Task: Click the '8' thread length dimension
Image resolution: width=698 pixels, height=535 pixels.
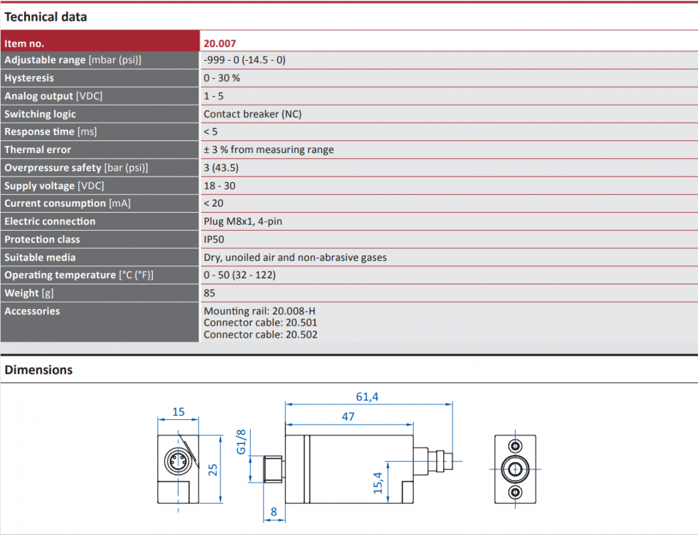Action: pos(273,512)
